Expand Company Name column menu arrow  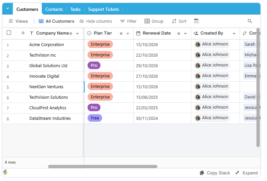click(77, 34)
